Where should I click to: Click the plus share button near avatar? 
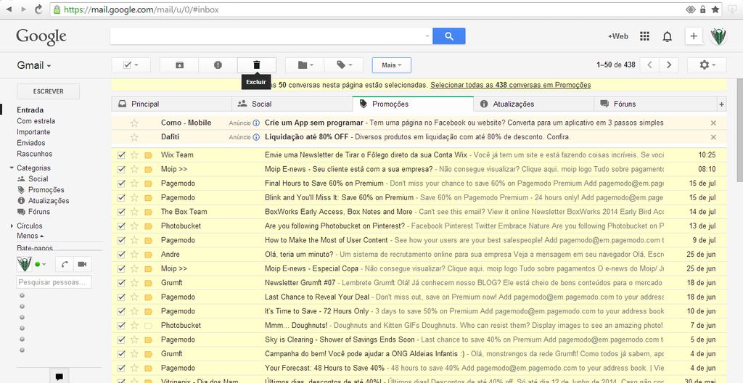tap(694, 36)
